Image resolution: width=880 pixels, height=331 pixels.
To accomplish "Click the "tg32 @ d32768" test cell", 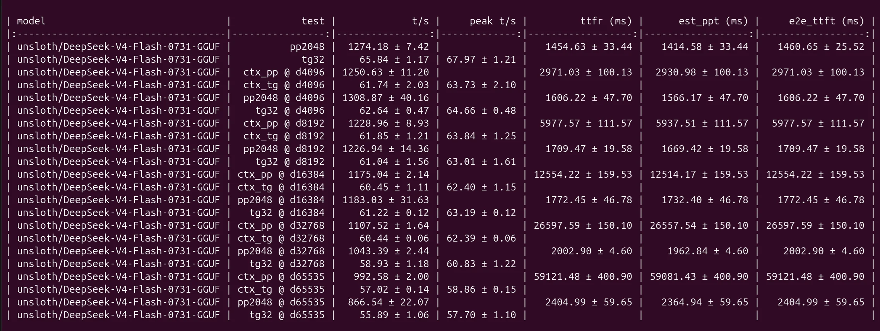I will click(287, 264).
